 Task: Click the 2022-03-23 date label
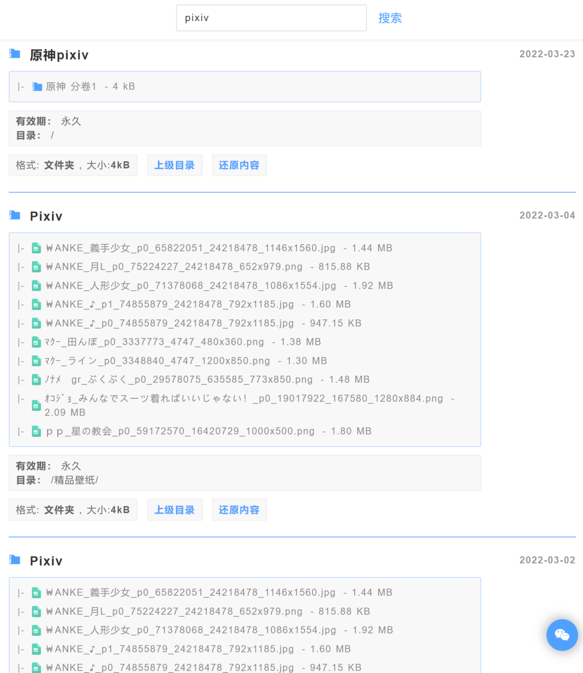pyautogui.click(x=547, y=54)
